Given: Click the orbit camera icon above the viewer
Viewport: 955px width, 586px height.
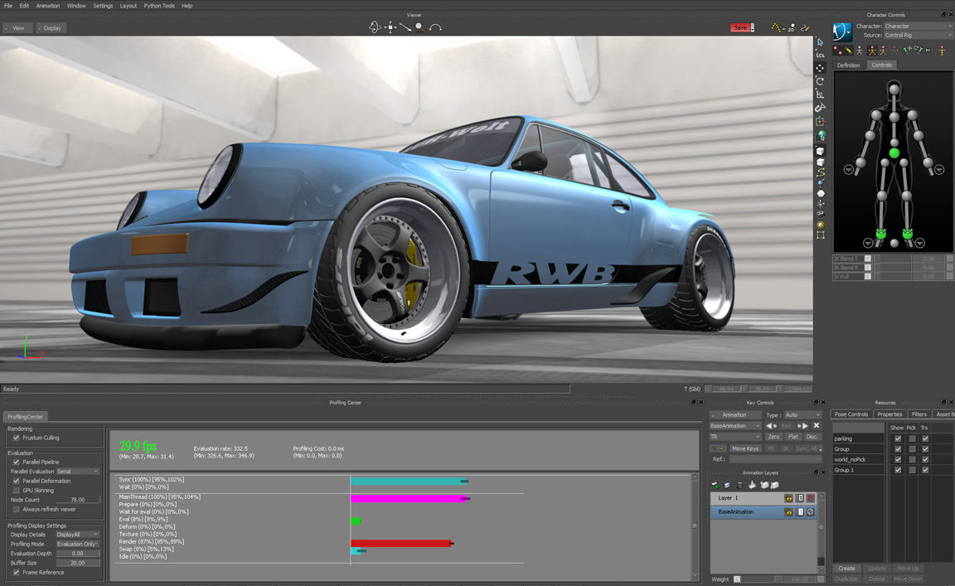Looking at the screenshot, I should coord(376,27).
